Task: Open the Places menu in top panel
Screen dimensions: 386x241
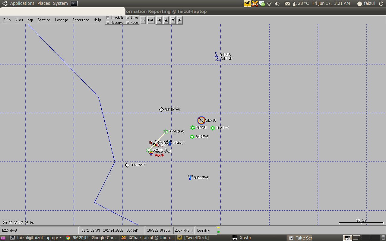Action: (x=44, y=3)
